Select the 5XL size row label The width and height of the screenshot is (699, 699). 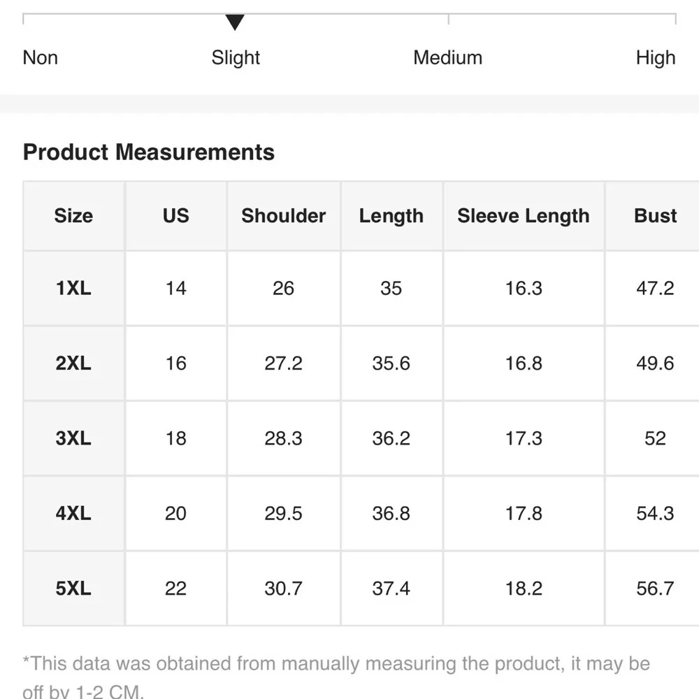click(73, 589)
